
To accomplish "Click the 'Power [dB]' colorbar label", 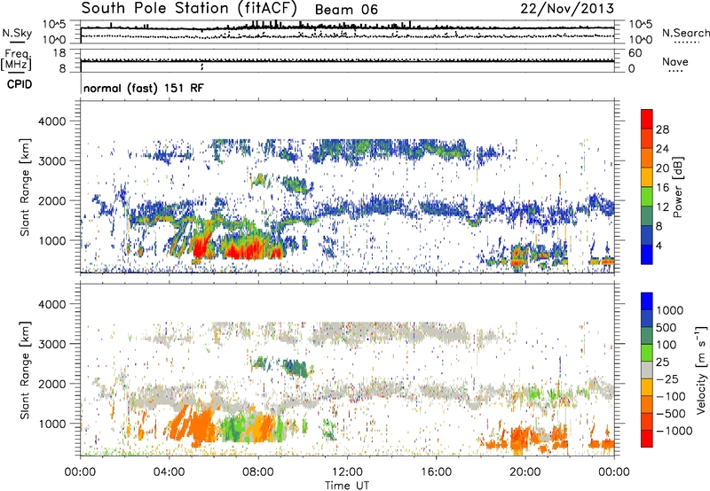I will (677, 187).
